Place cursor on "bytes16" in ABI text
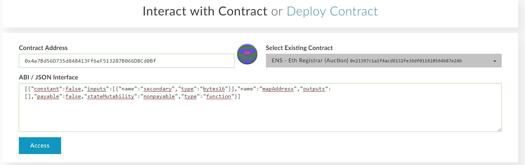The width and height of the screenshot is (525, 165). (x=214, y=89)
